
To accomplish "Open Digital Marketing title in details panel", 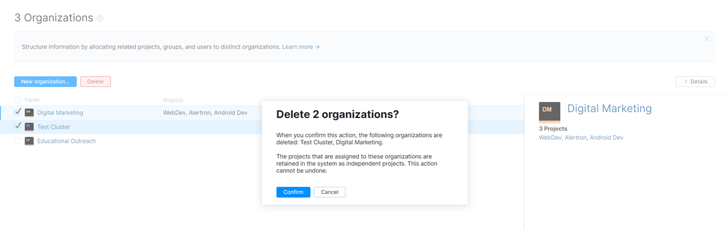I will click(x=609, y=109).
